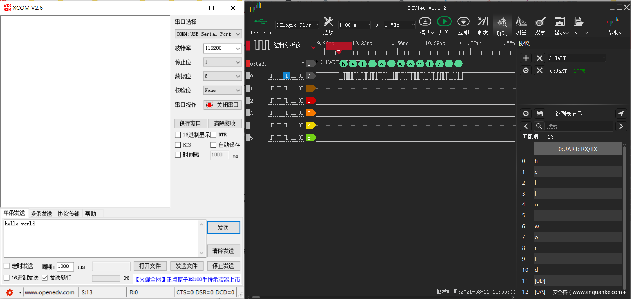Click the 触发 (Trigger) icon
This screenshot has height=299, width=631.
483,22
